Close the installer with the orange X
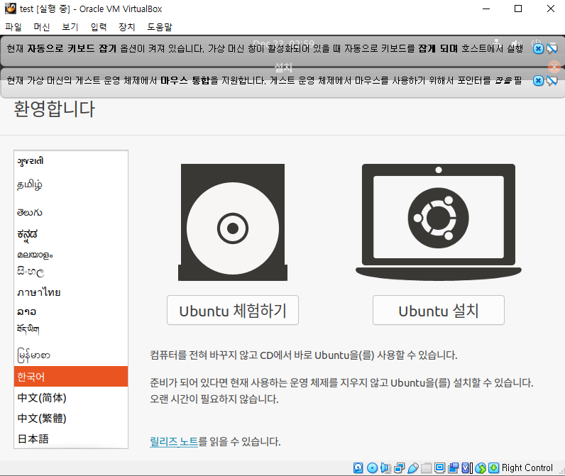565x476 pixels. [554, 67]
